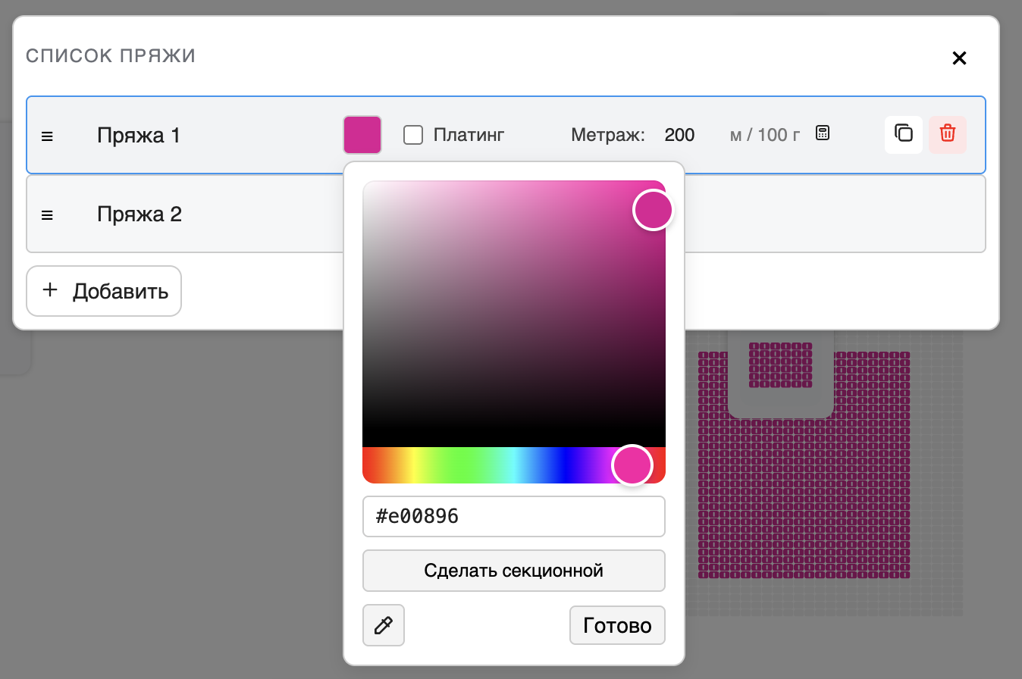Viewport: 1022px width, 679px height.
Task: Open the yardage calculator icon
Action: click(x=823, y=134)
